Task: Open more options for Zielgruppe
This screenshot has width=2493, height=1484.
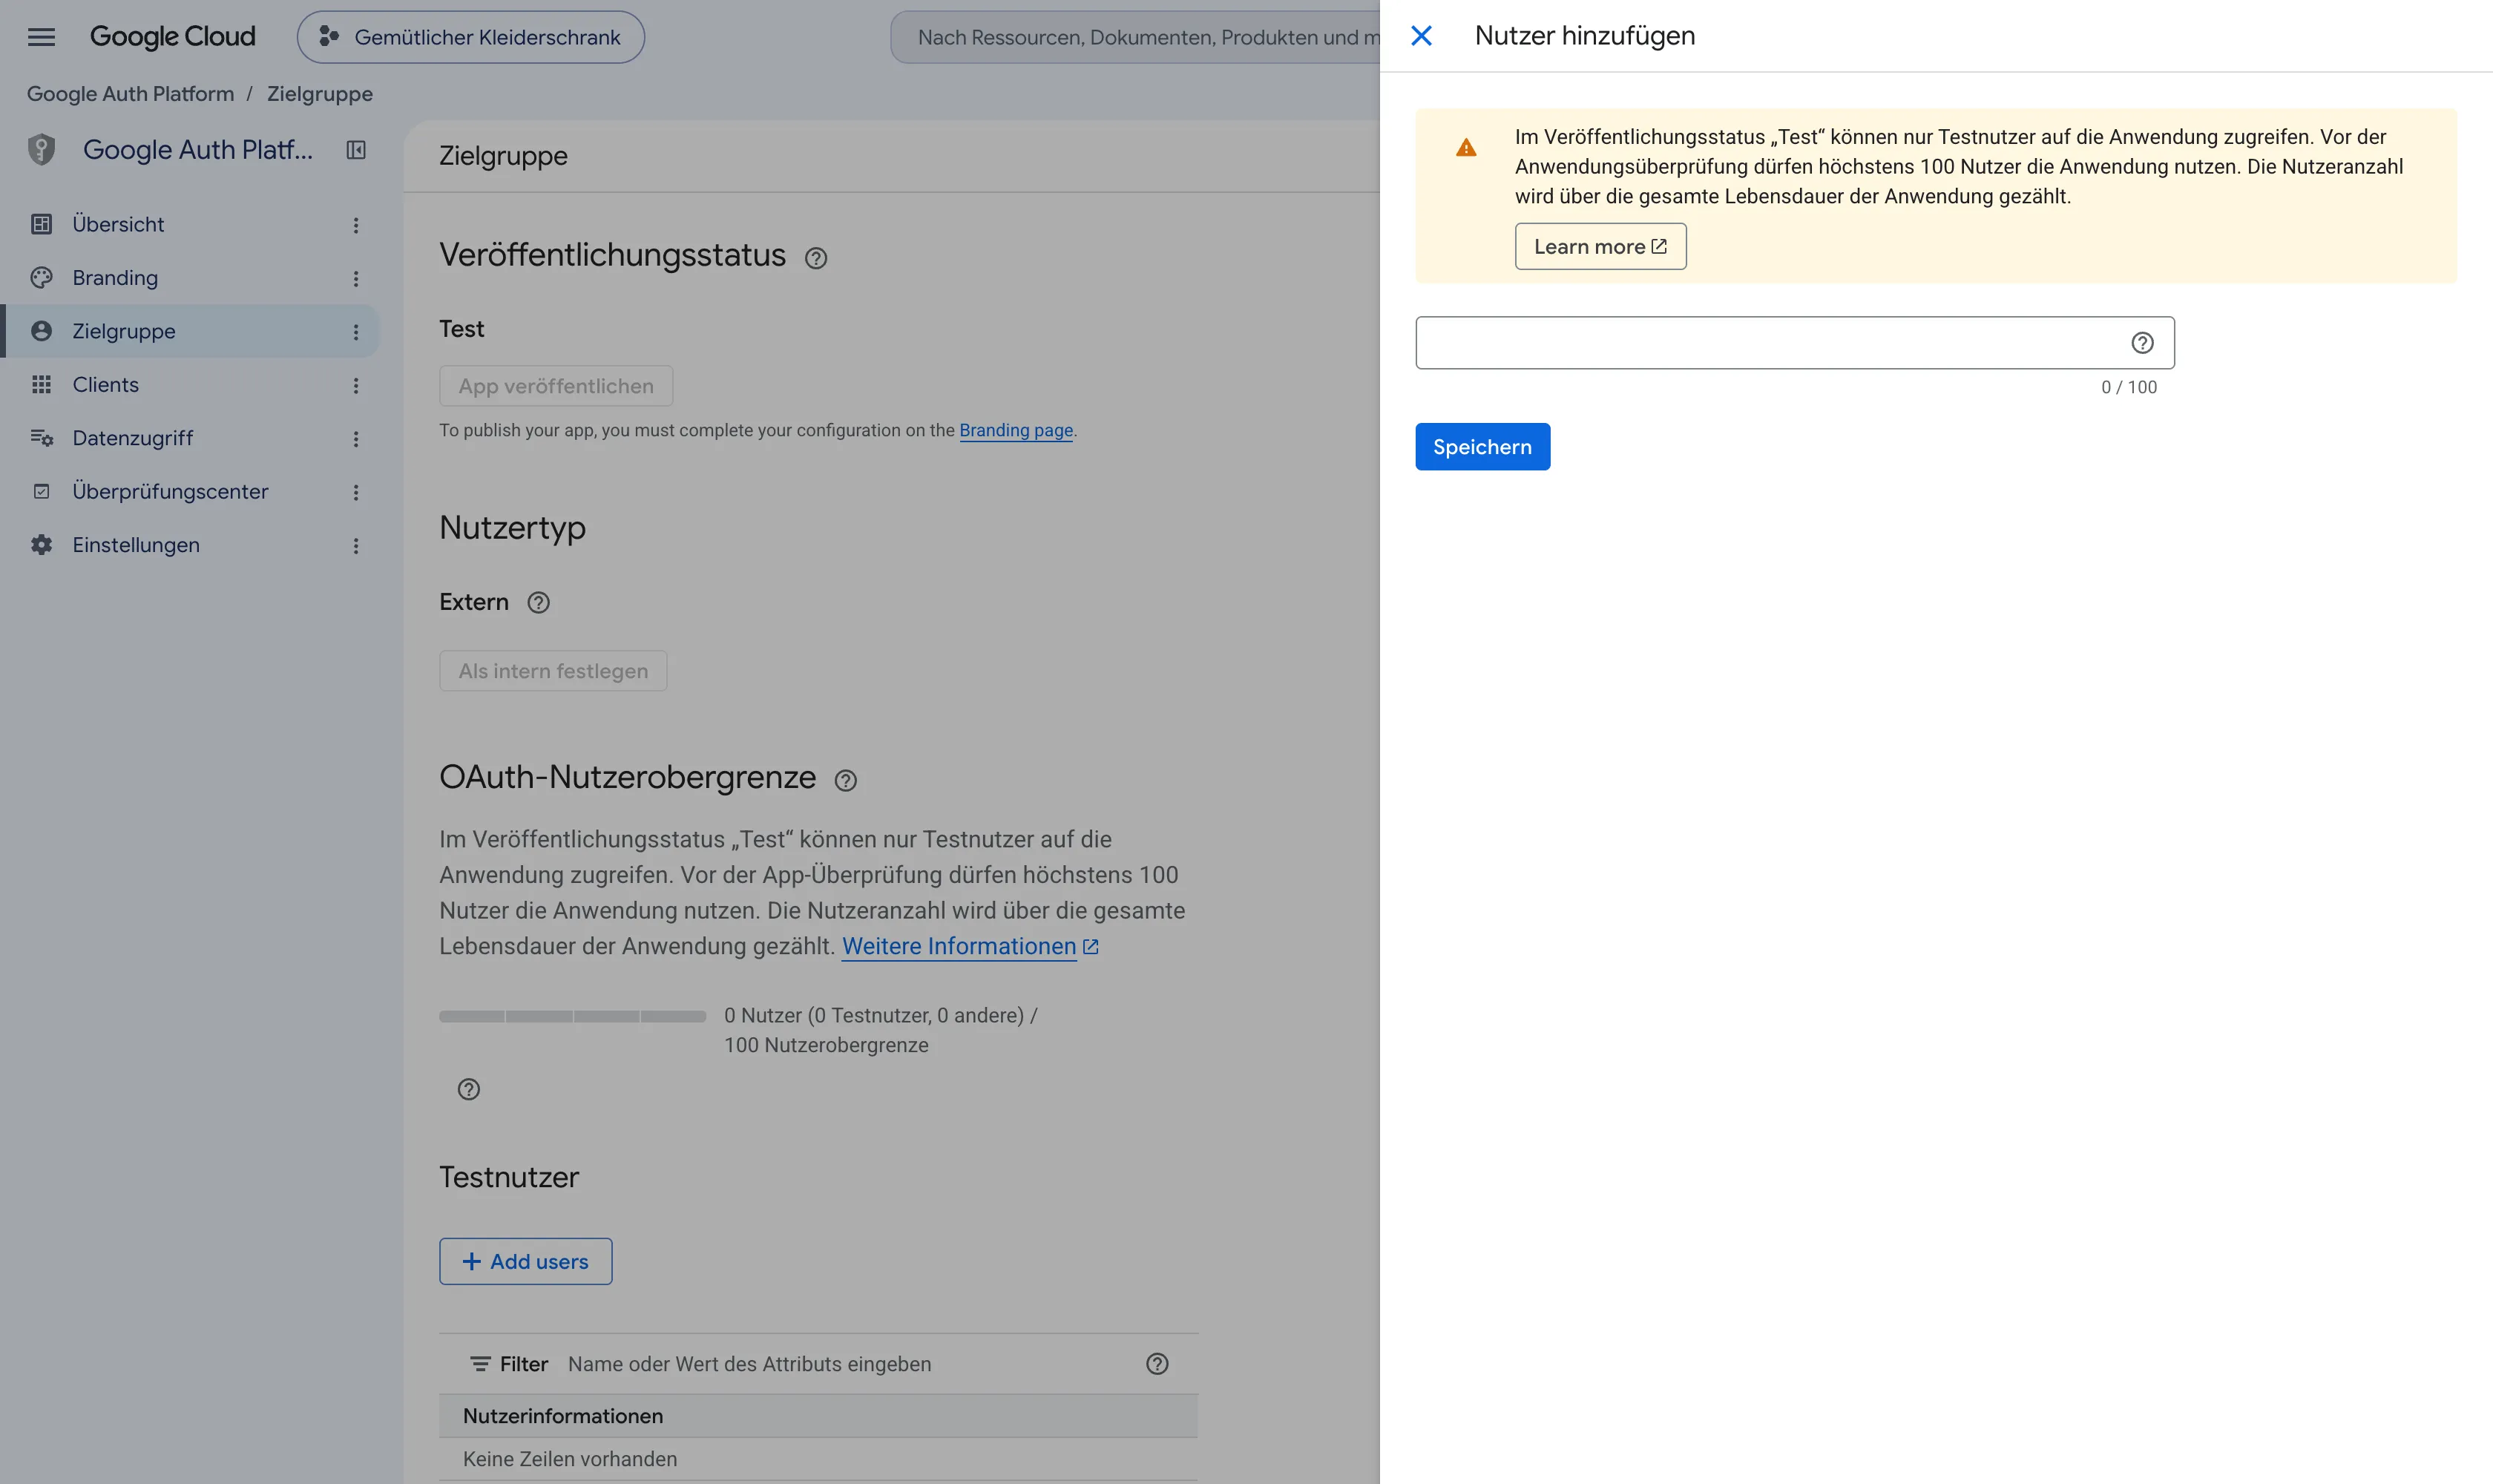Action: tap(356, 332)
